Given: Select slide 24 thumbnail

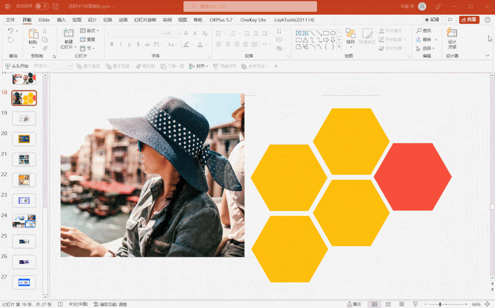Looking at the screenshot, I should coord(24,221).
